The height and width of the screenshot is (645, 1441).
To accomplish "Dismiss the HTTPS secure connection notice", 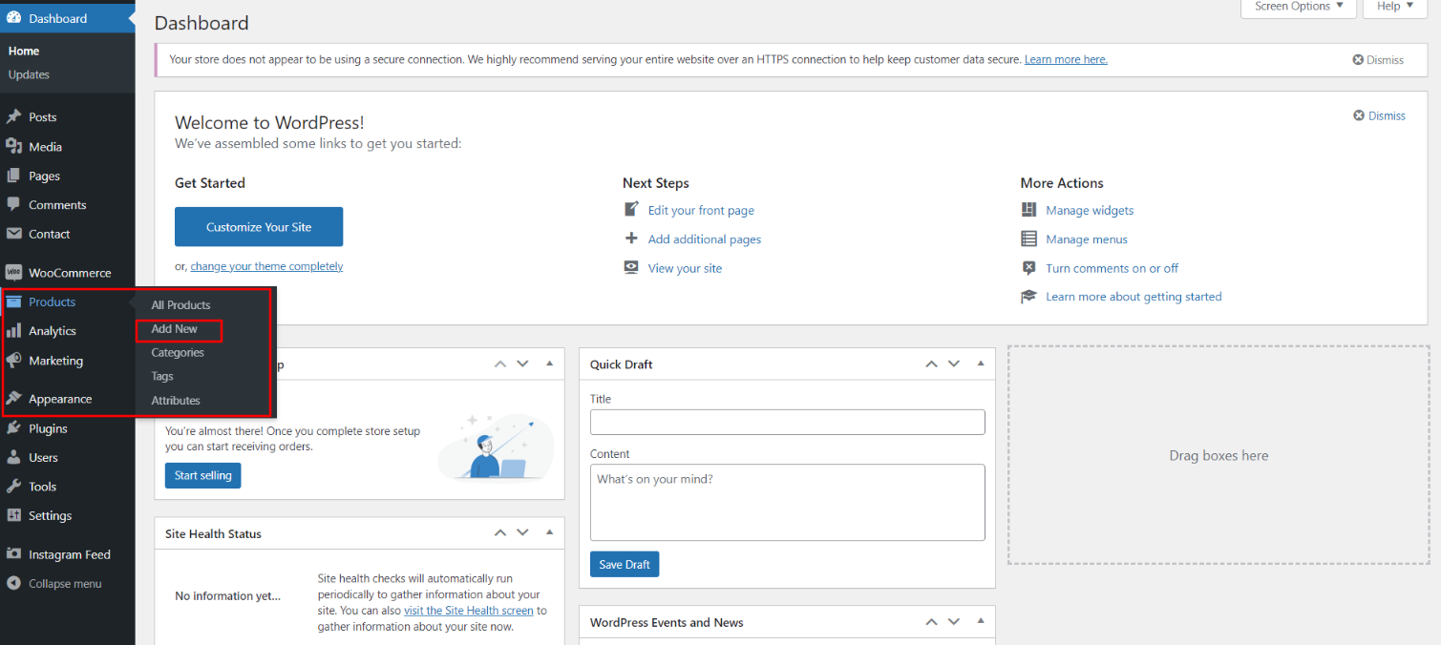I will tap(1378, 60).
